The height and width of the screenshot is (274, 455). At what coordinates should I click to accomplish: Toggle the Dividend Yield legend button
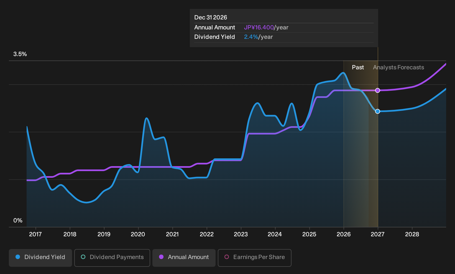(40, 258)
